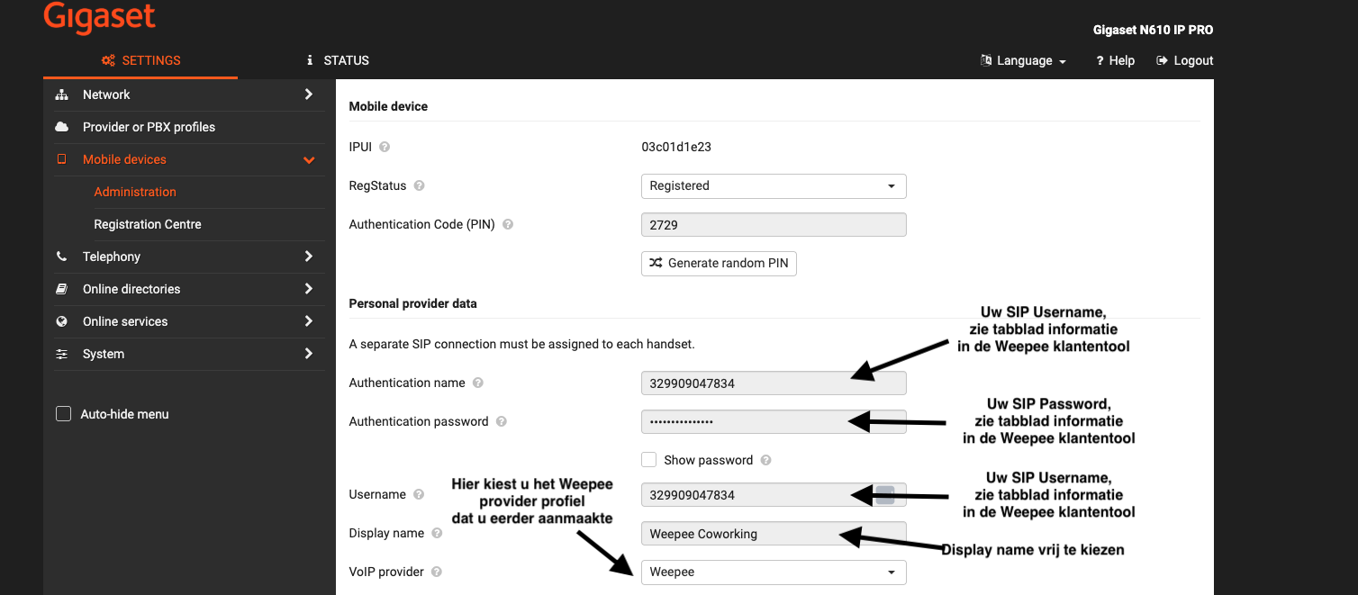Click the Display name field
The image size is (1358, 595).
(774, 534)
